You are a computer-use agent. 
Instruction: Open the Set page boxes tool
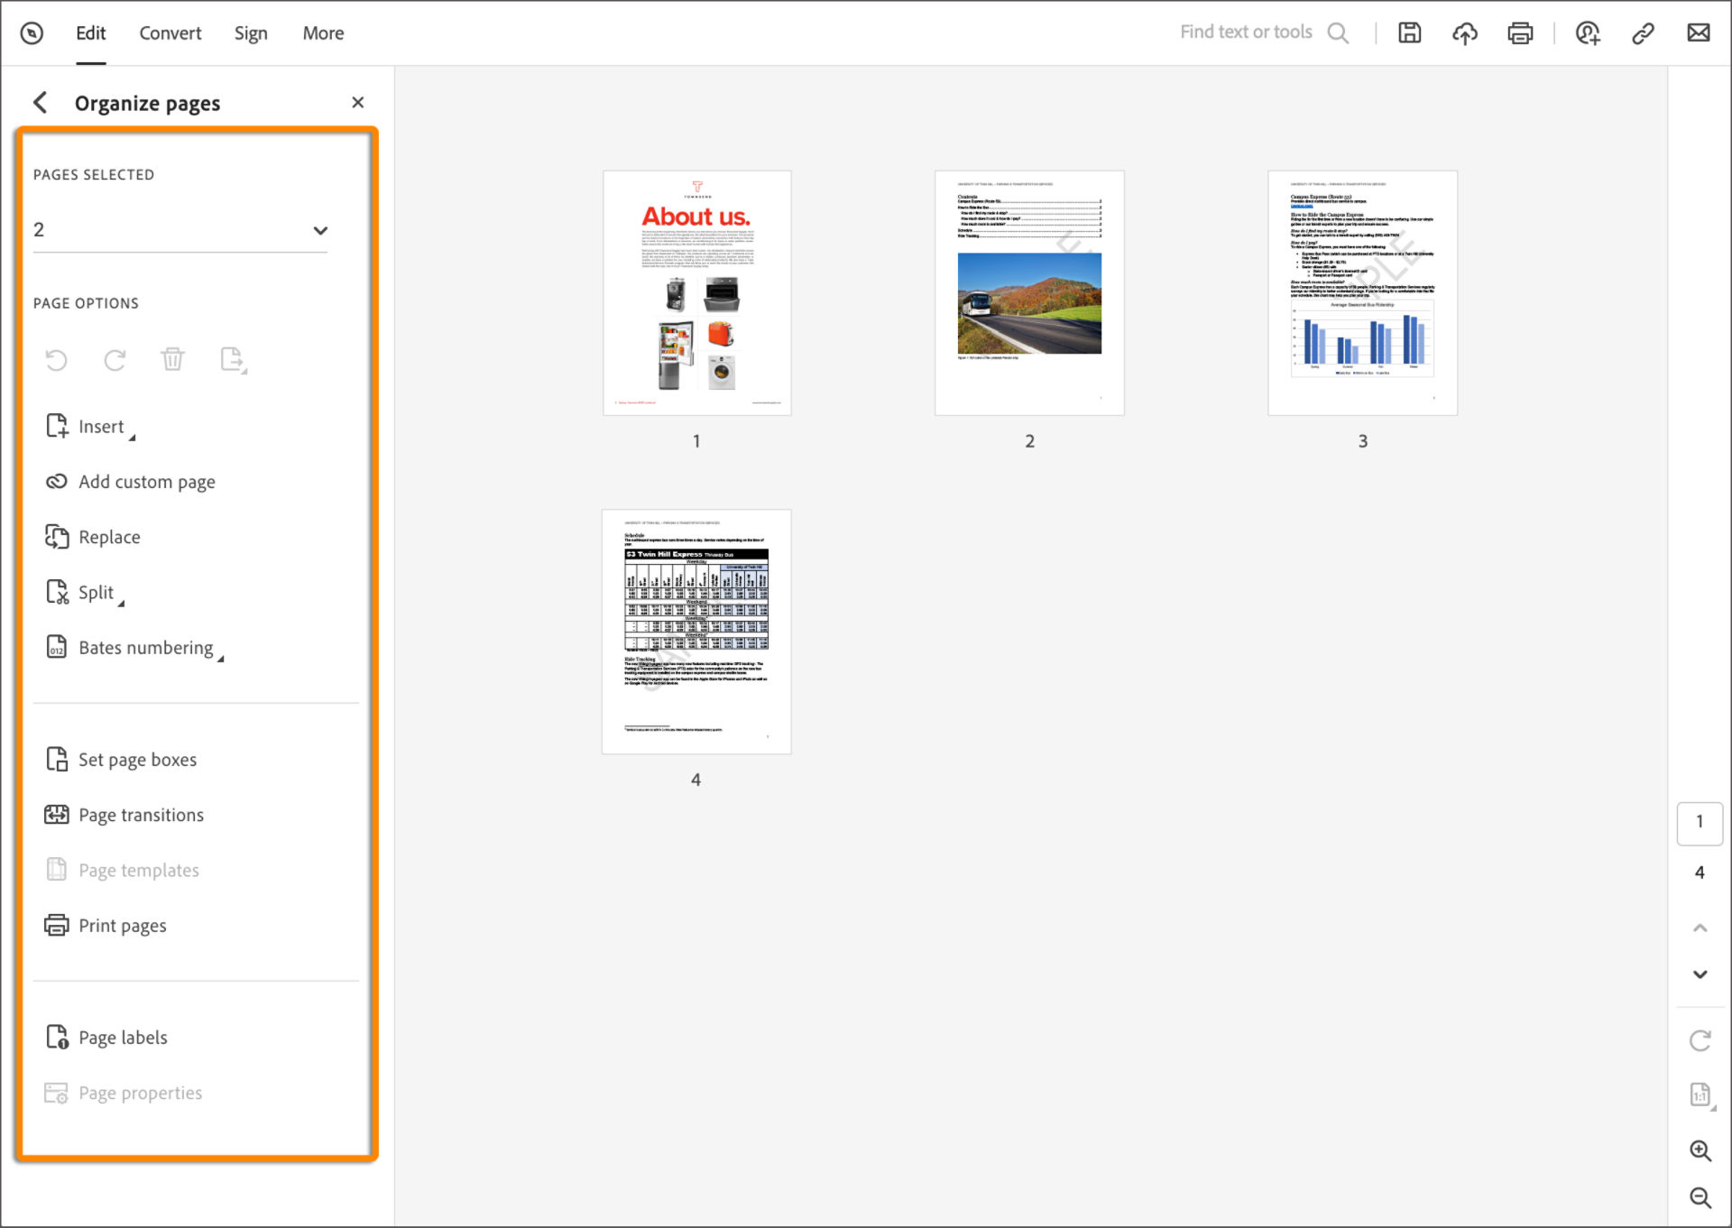(x=137, y=759)
